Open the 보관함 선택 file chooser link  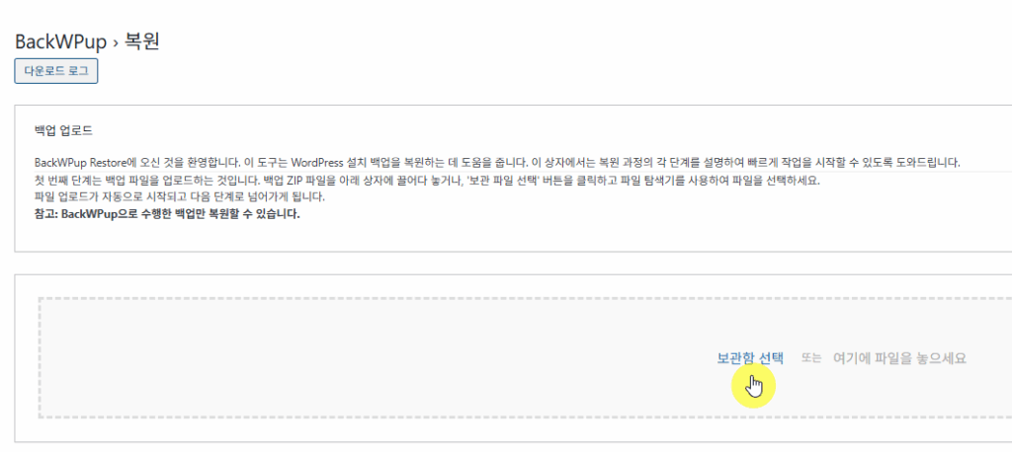pyautogui.click(x=750, y=358)
